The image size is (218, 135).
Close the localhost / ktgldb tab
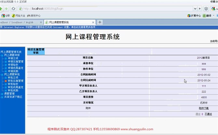point(41,22)
